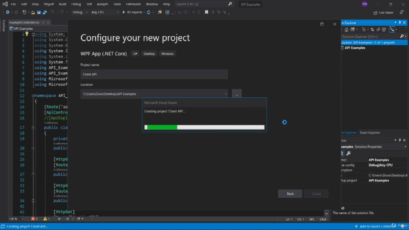Click the IIS Express run button label
This screenshot has height=230, width=409.
135,12
